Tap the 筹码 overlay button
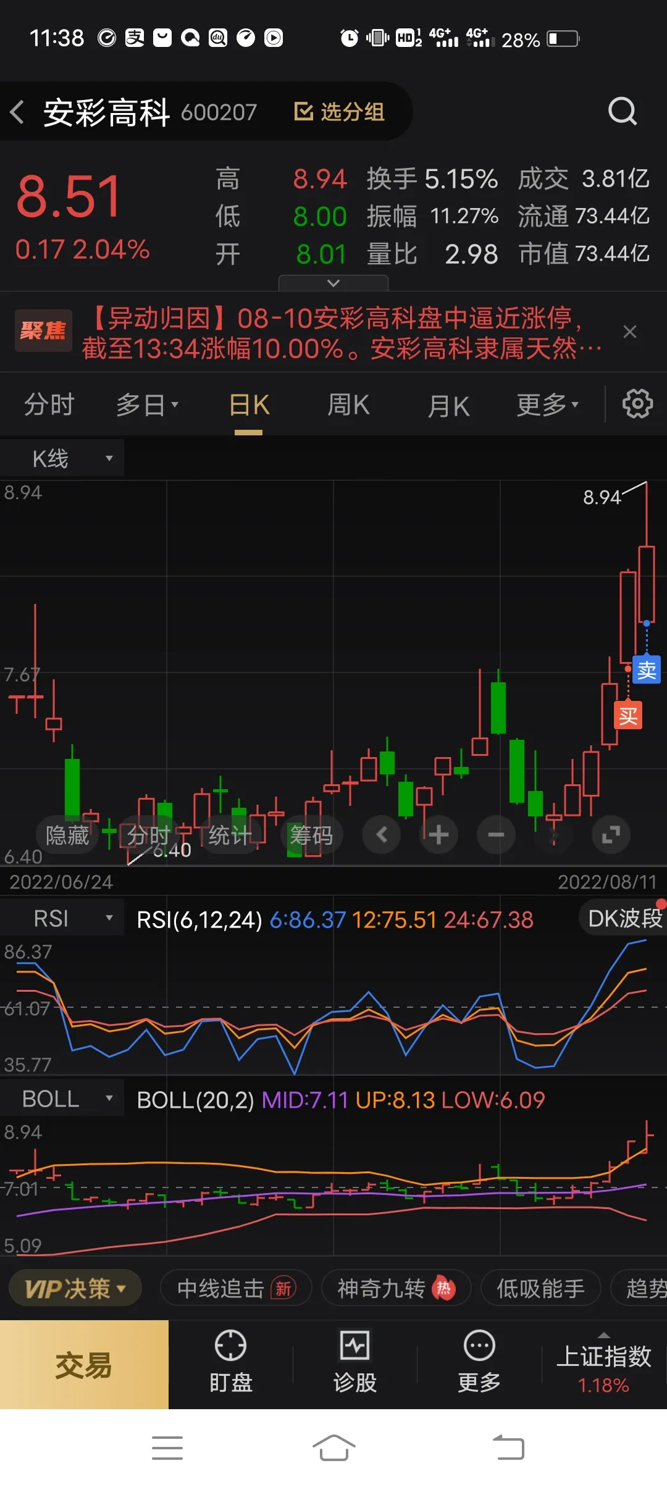The width and height of the screenshot is (667, 1487). 311,835
